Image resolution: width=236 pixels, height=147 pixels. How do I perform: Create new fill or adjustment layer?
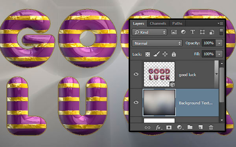pos(180,127)
